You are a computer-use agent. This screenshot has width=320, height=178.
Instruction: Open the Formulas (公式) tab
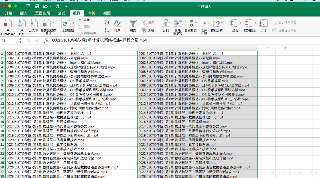pyautogui.click(x=61, y=13)
